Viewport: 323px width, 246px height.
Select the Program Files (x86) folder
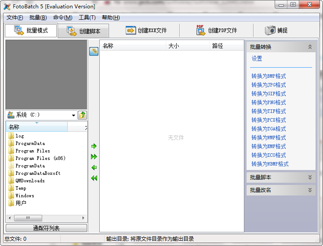point(37,158)
